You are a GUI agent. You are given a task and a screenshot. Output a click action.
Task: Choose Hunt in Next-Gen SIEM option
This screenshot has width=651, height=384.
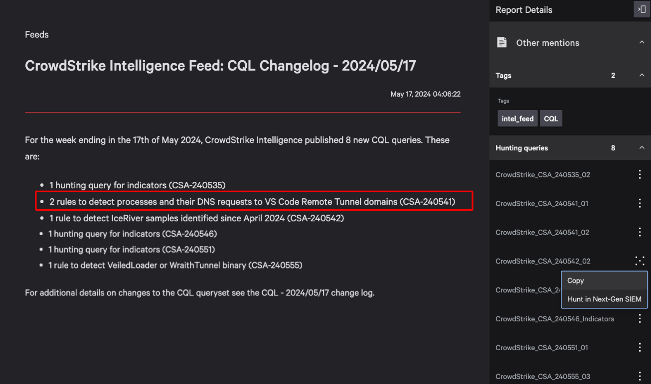click(x=604, y=299)
